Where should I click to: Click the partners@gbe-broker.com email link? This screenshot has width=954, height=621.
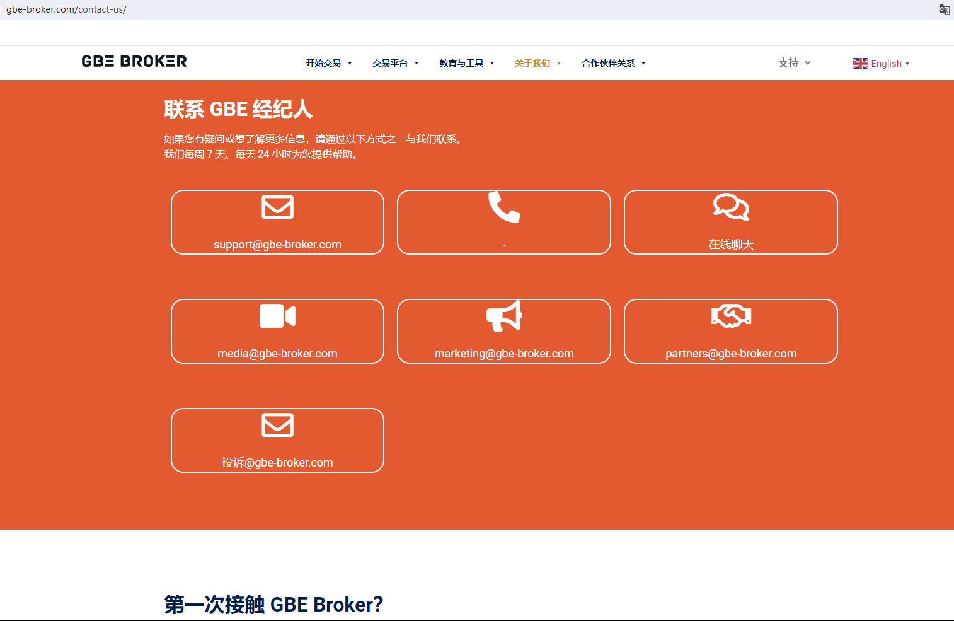tap(731, 354)
